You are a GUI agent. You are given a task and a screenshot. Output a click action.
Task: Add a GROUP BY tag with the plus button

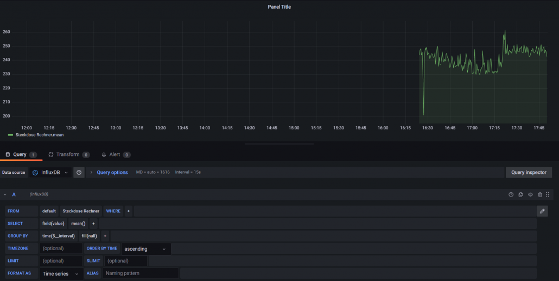[x=105, y=236]
